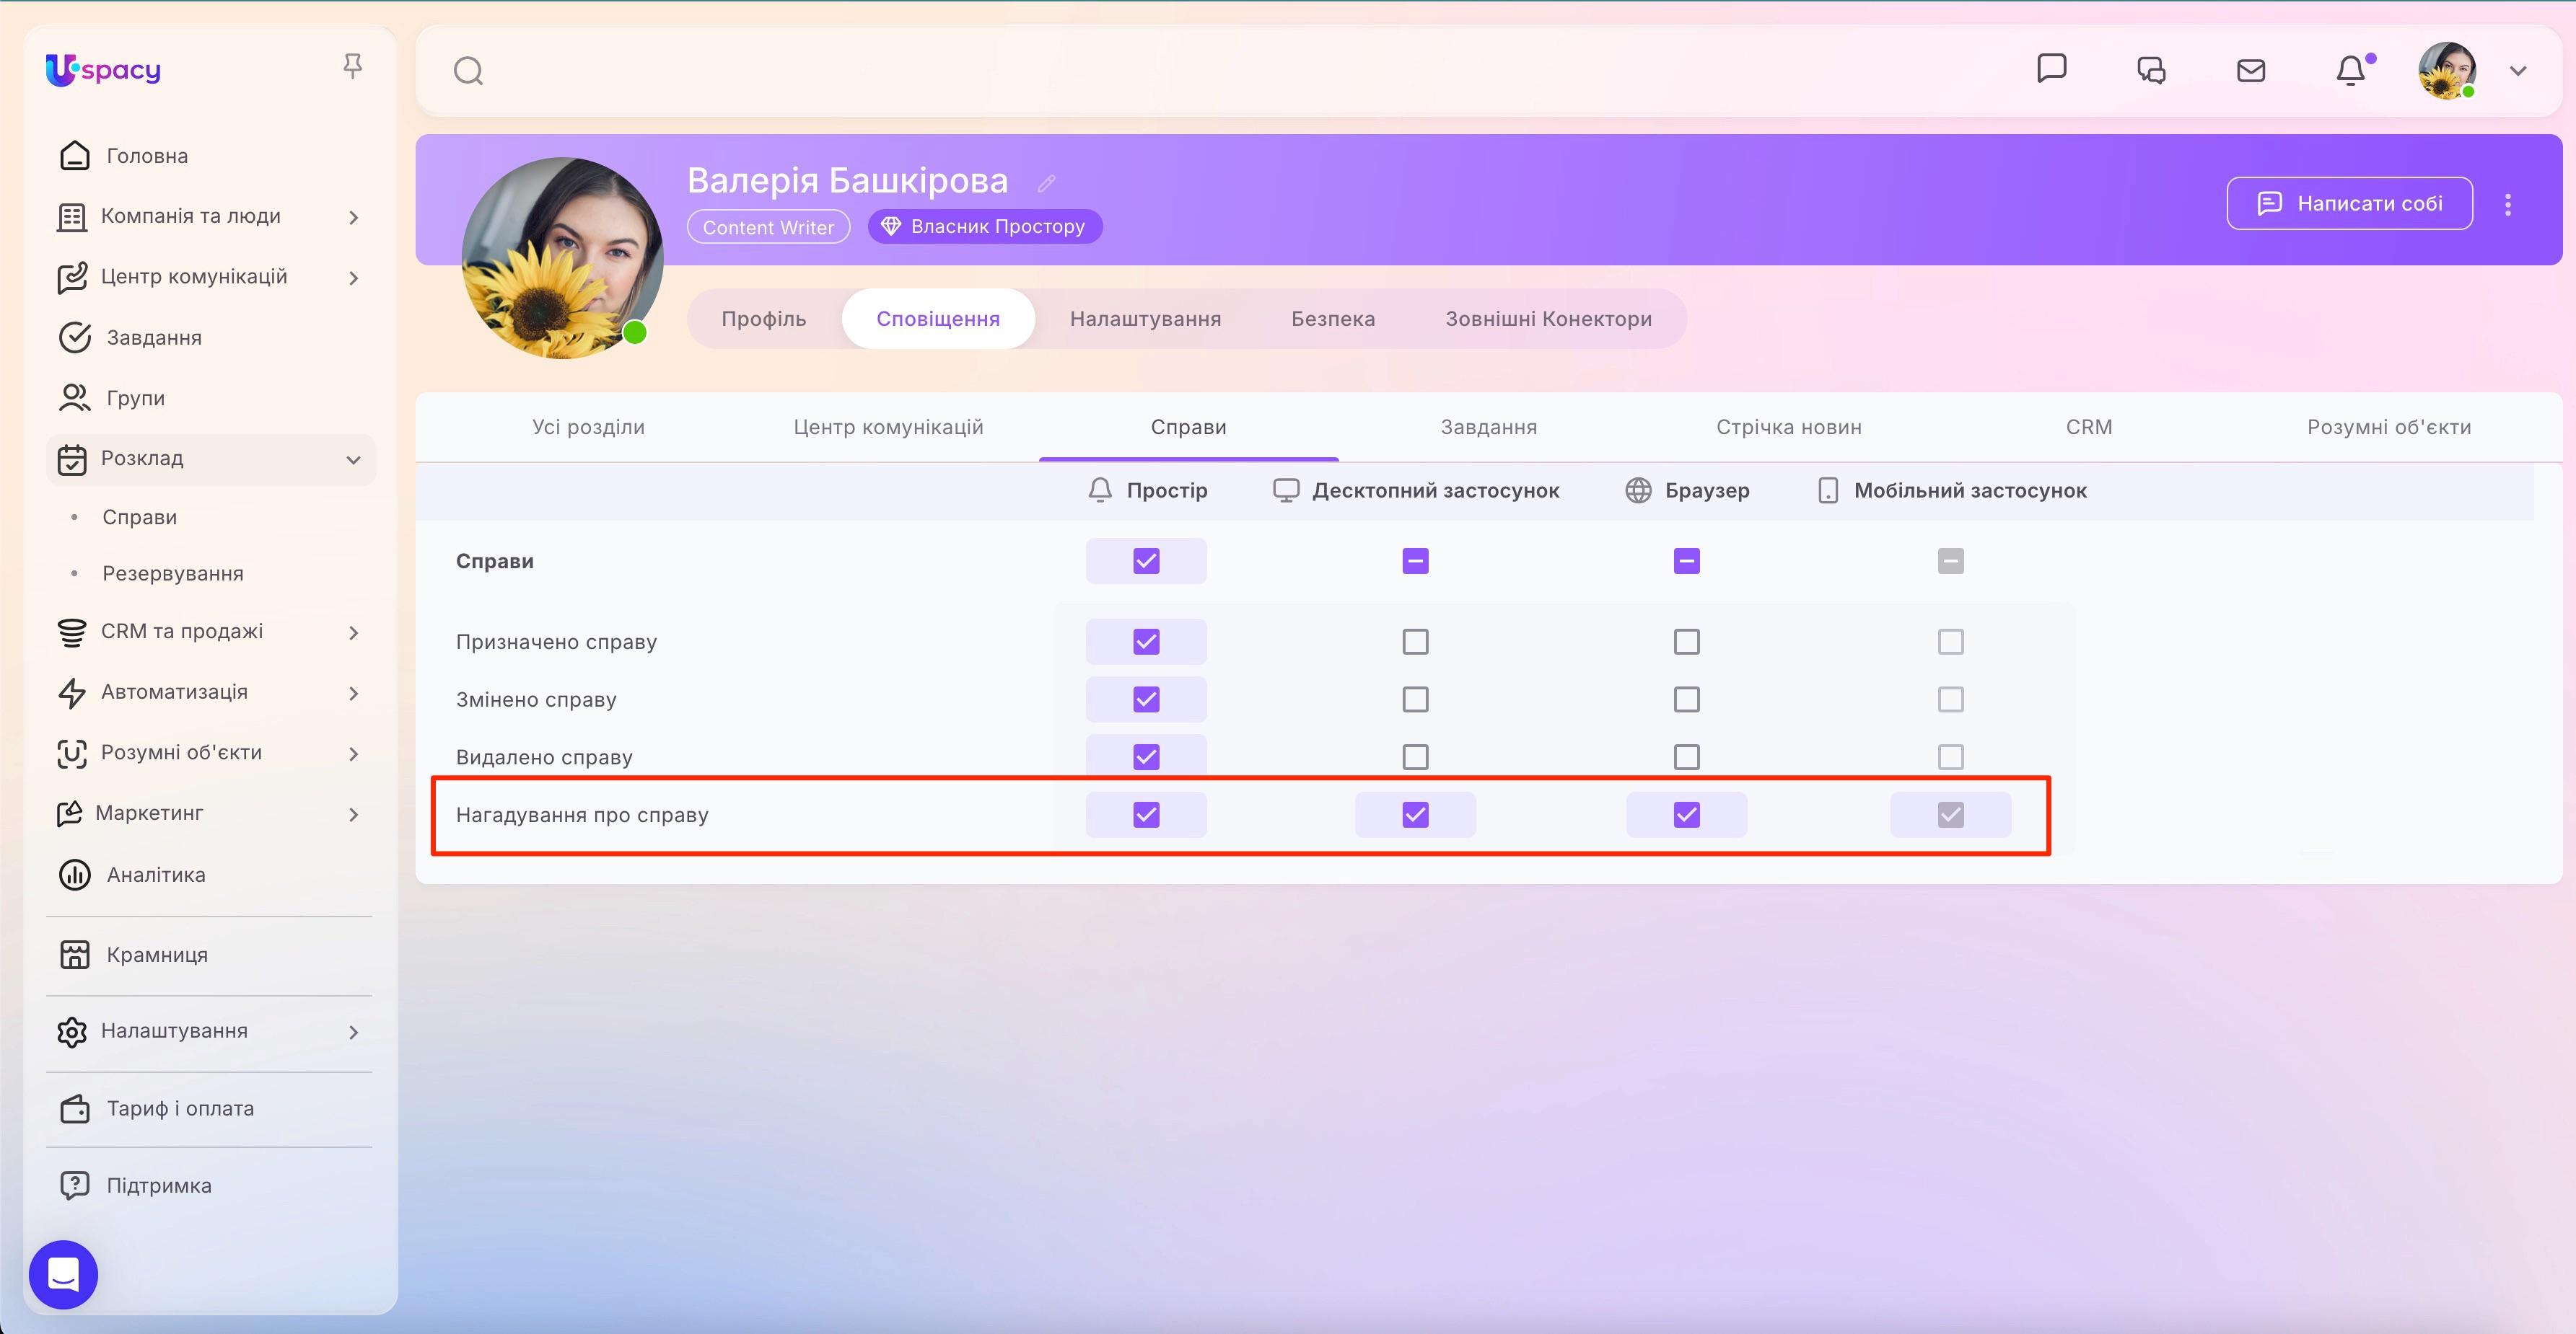Expand Компанія та люди chevron
The width and height of the screenshot is (2576, 1334).
pos(353,217)
